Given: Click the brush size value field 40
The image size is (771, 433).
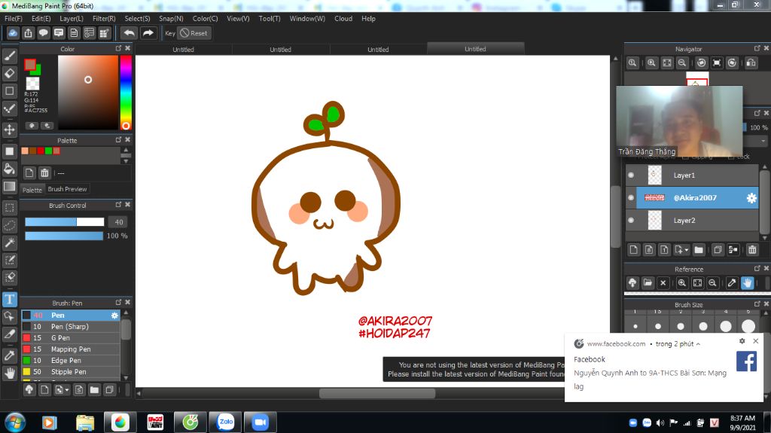Looking at the screenshot, I should pos(118,222).
